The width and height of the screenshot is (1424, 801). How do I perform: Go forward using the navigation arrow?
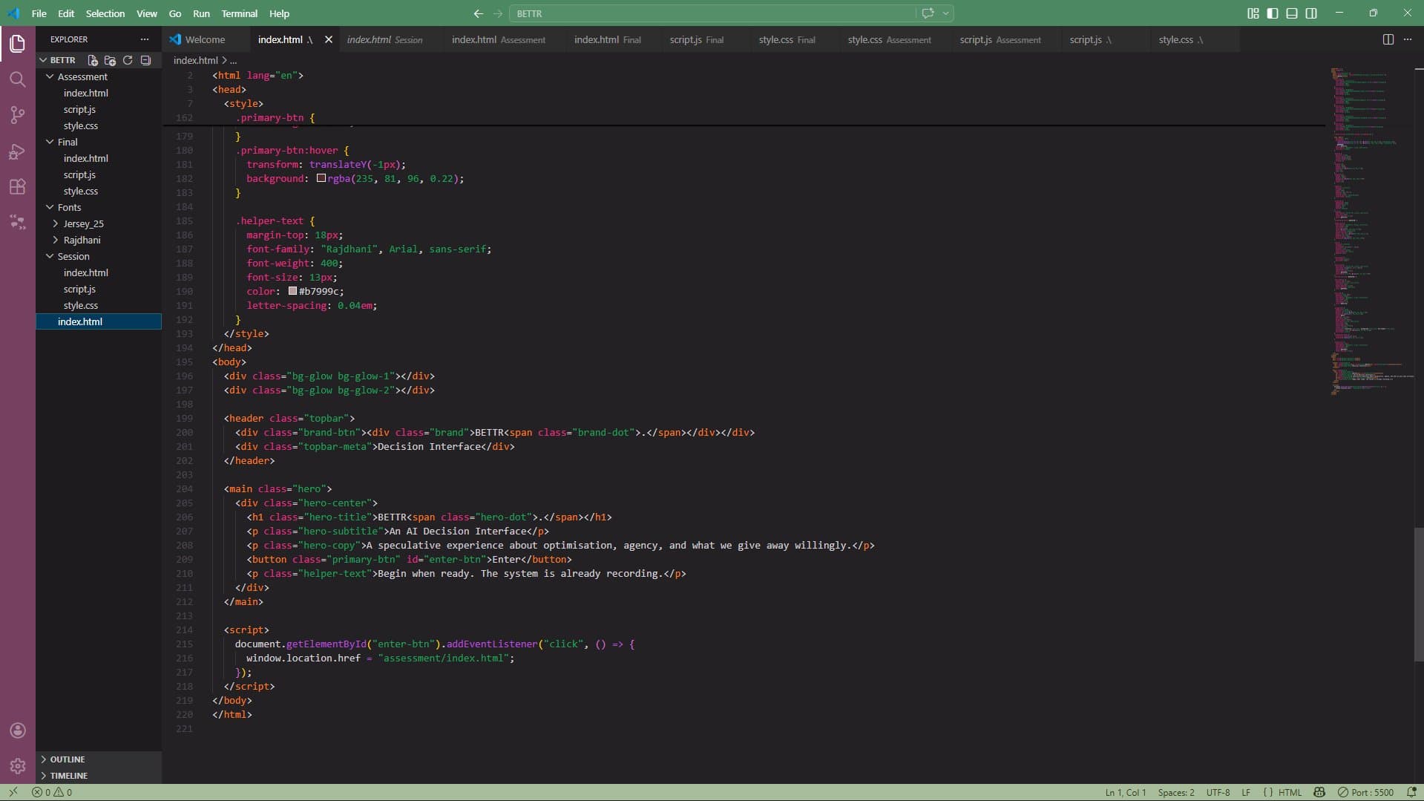[498, 13]
